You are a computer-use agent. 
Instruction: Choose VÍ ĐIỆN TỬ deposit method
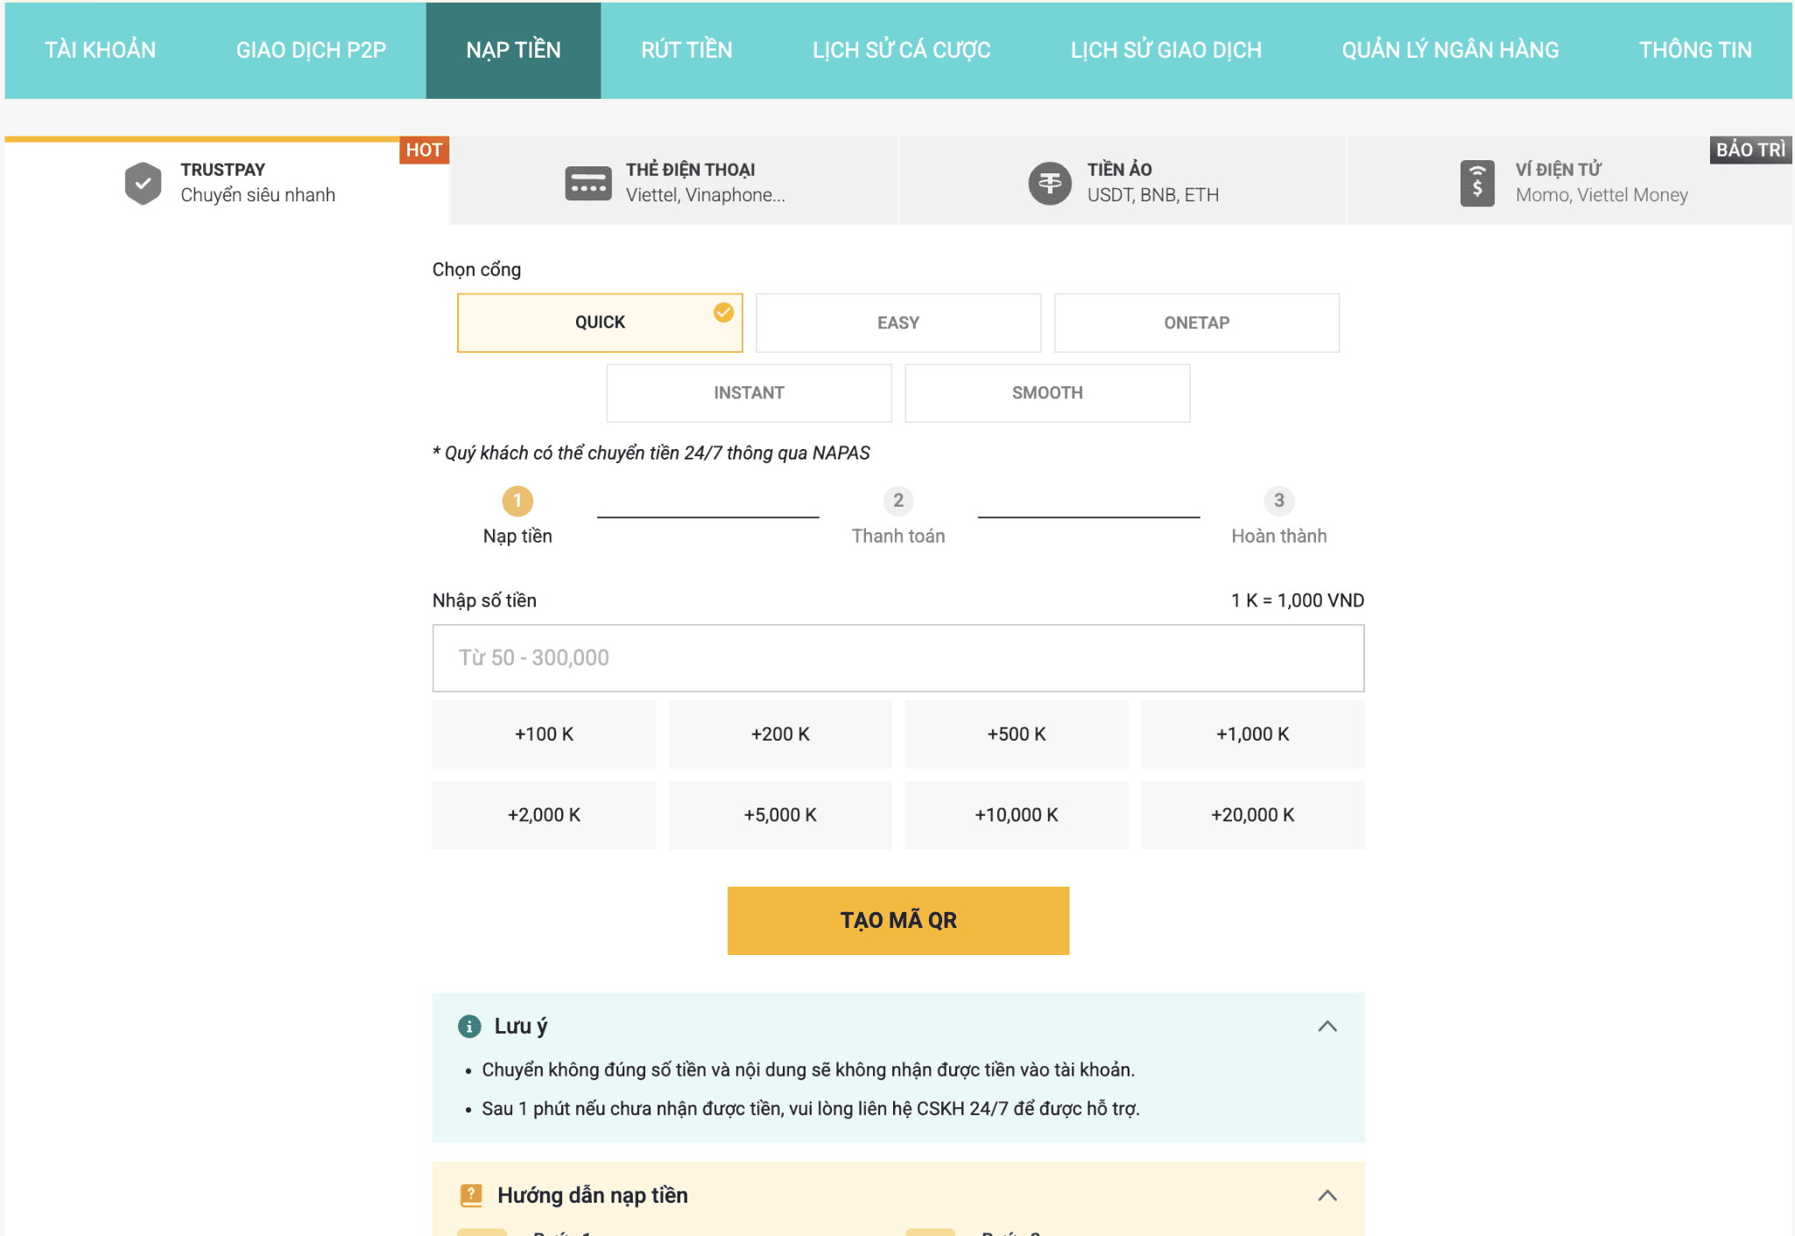1569,181
